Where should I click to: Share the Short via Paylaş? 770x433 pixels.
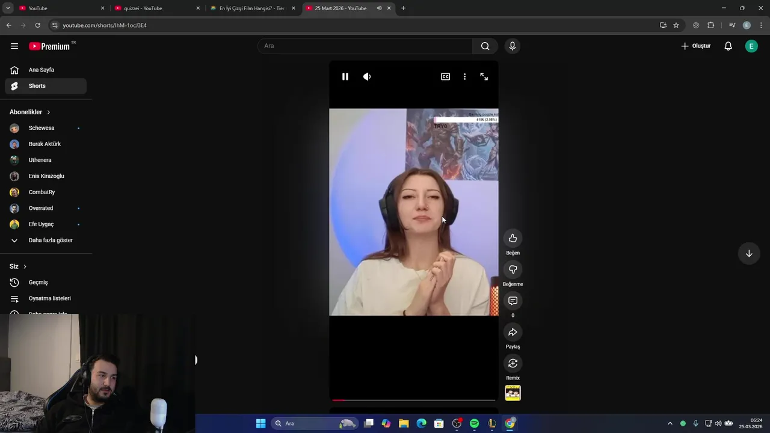pyautogui.click(x=513, y=332)
